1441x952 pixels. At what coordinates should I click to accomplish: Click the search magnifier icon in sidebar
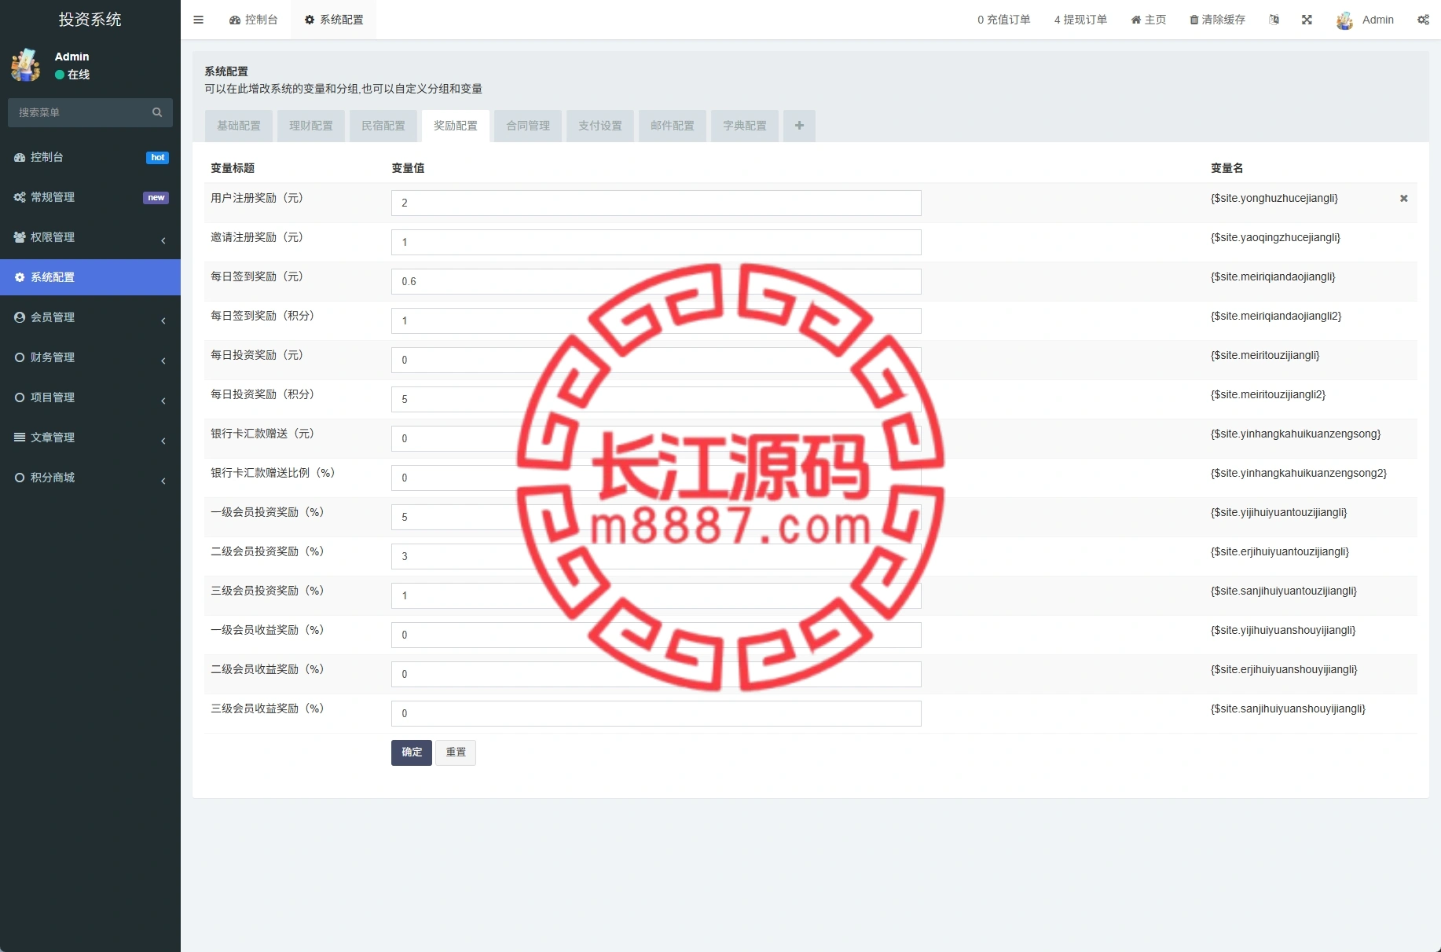(157, 112)
